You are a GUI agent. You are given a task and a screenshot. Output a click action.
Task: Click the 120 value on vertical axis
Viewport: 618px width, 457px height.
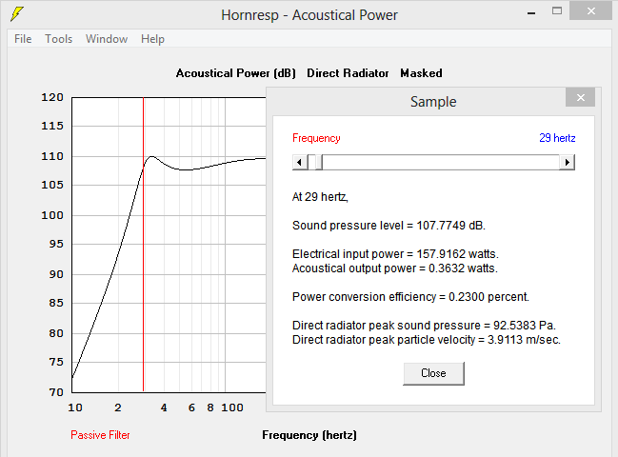coord(52,97)
